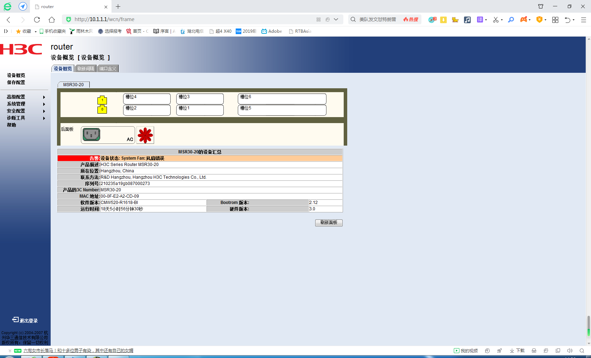The width and height of the screenshot is (591, 358).
Task: Open the address bar dropdown chevron
Action: click(x=336, y=20)
